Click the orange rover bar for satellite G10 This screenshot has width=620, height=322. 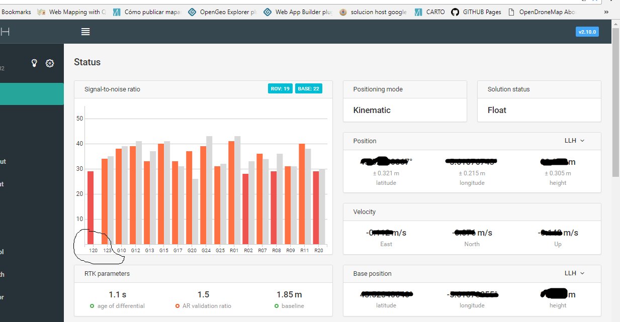coord(119,196)
